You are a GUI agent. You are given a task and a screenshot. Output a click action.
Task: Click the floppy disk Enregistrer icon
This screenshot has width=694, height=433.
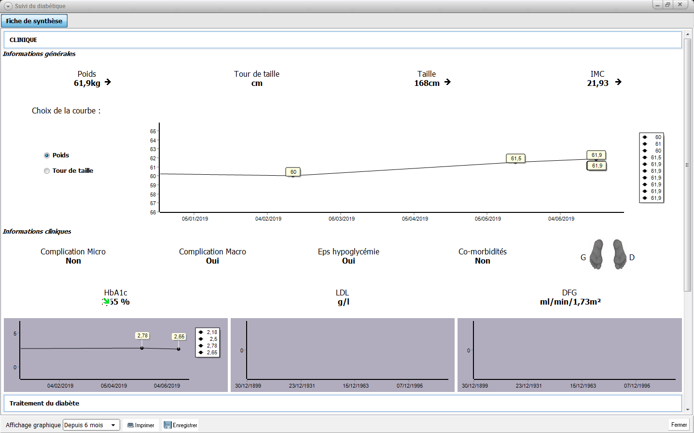pyautogui.click(x=167, y=425)
